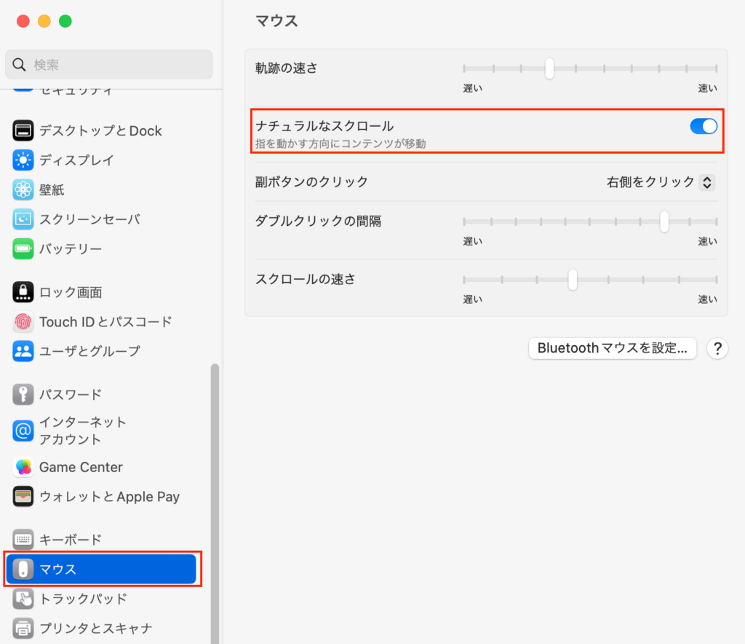Click マウス pane title
This screenshot has width=745, height=644.
pos(276,21)
